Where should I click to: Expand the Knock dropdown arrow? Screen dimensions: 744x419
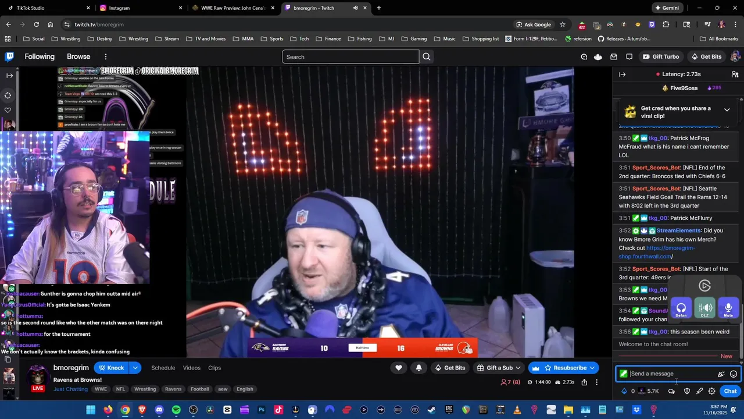click(x=135, y=368)
